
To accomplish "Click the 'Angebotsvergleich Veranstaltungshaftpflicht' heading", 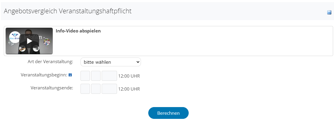I will (68, 11).
